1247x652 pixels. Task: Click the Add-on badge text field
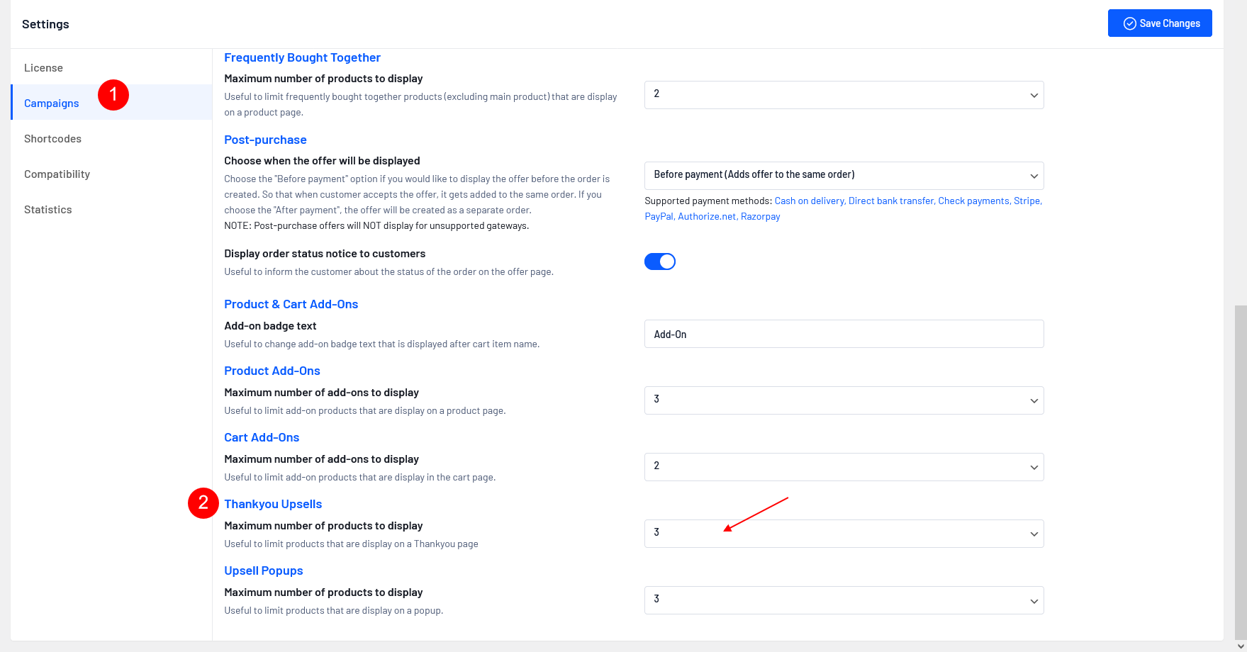[x=843, y=334]
